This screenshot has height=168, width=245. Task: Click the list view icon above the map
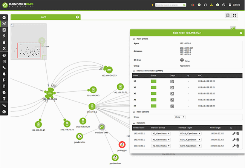[x=228, y=15]
